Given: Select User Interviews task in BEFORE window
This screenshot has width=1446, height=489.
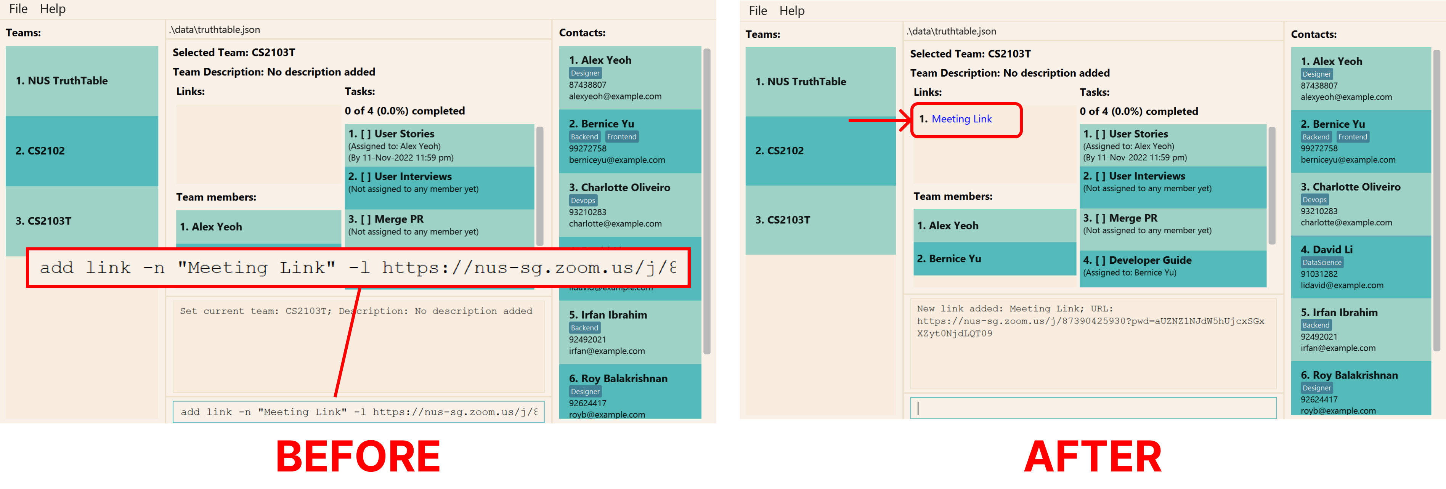Looking at the screenshot, I should click(439, 188).
